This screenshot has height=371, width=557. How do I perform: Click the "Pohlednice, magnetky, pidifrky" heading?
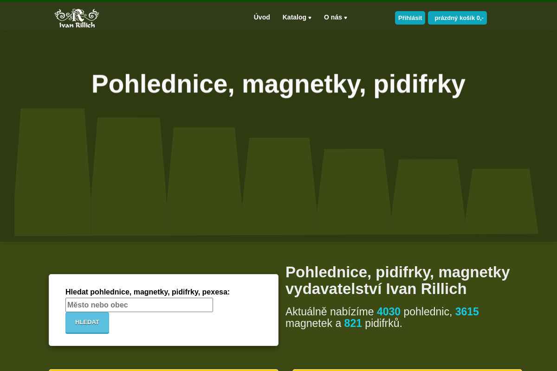click(x=278, y=84)
